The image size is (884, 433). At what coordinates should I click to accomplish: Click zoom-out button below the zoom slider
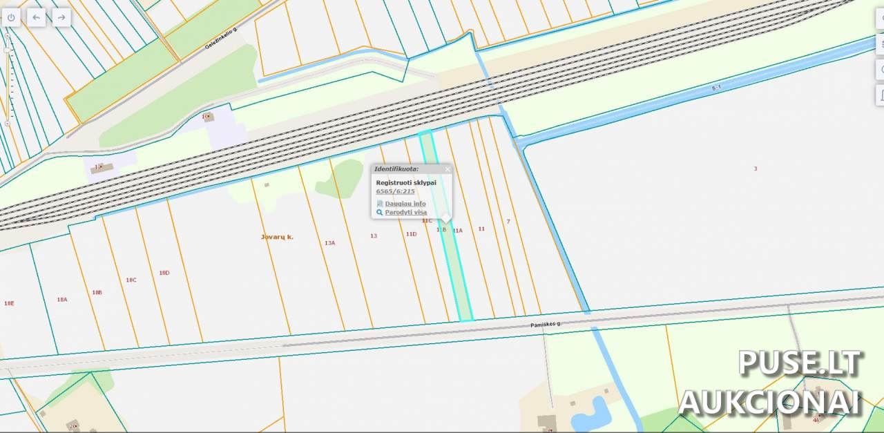(8, 124)
